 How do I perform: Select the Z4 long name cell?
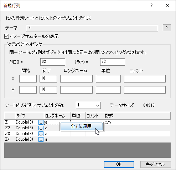[x=57, y=139]
